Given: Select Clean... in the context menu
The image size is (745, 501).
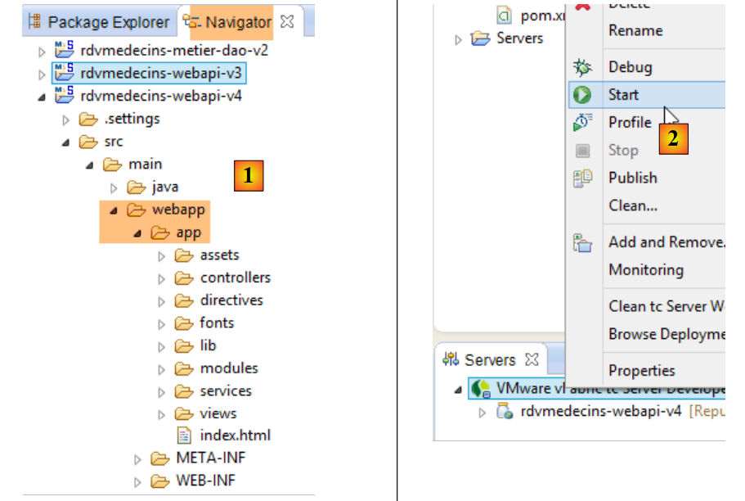Looking at the screenshot, I should click(633, 205).
